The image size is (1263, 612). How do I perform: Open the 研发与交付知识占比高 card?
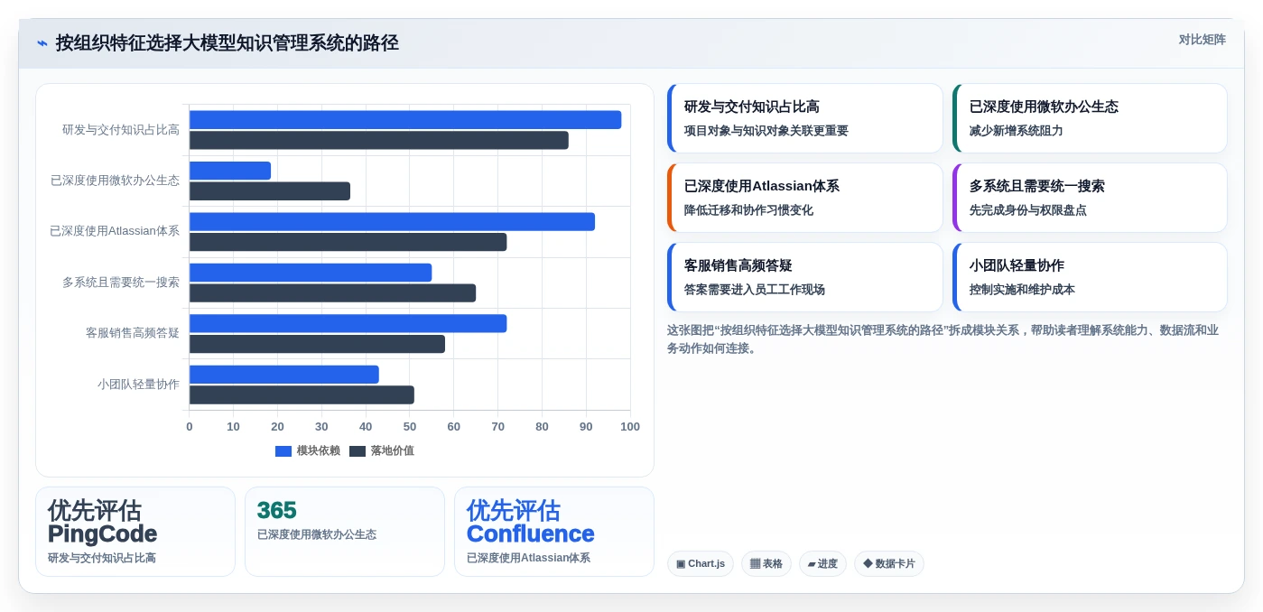804,118
